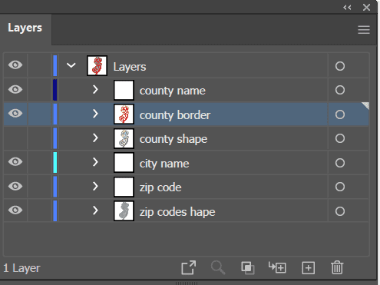Click the cyan color bar of city name

click(x=55, y=163)
